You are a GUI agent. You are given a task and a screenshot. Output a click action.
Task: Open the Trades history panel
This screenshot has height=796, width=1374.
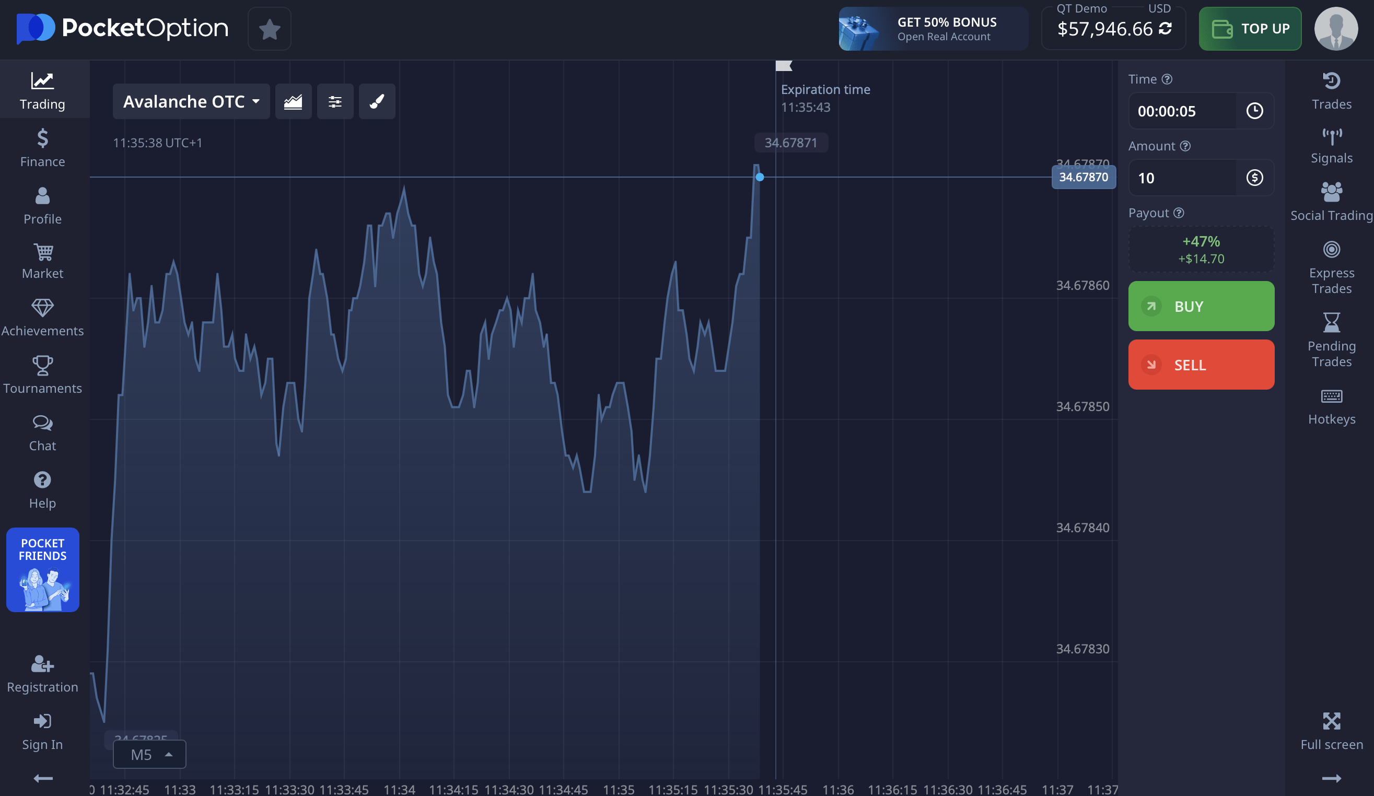click(x=1331, y=91)
